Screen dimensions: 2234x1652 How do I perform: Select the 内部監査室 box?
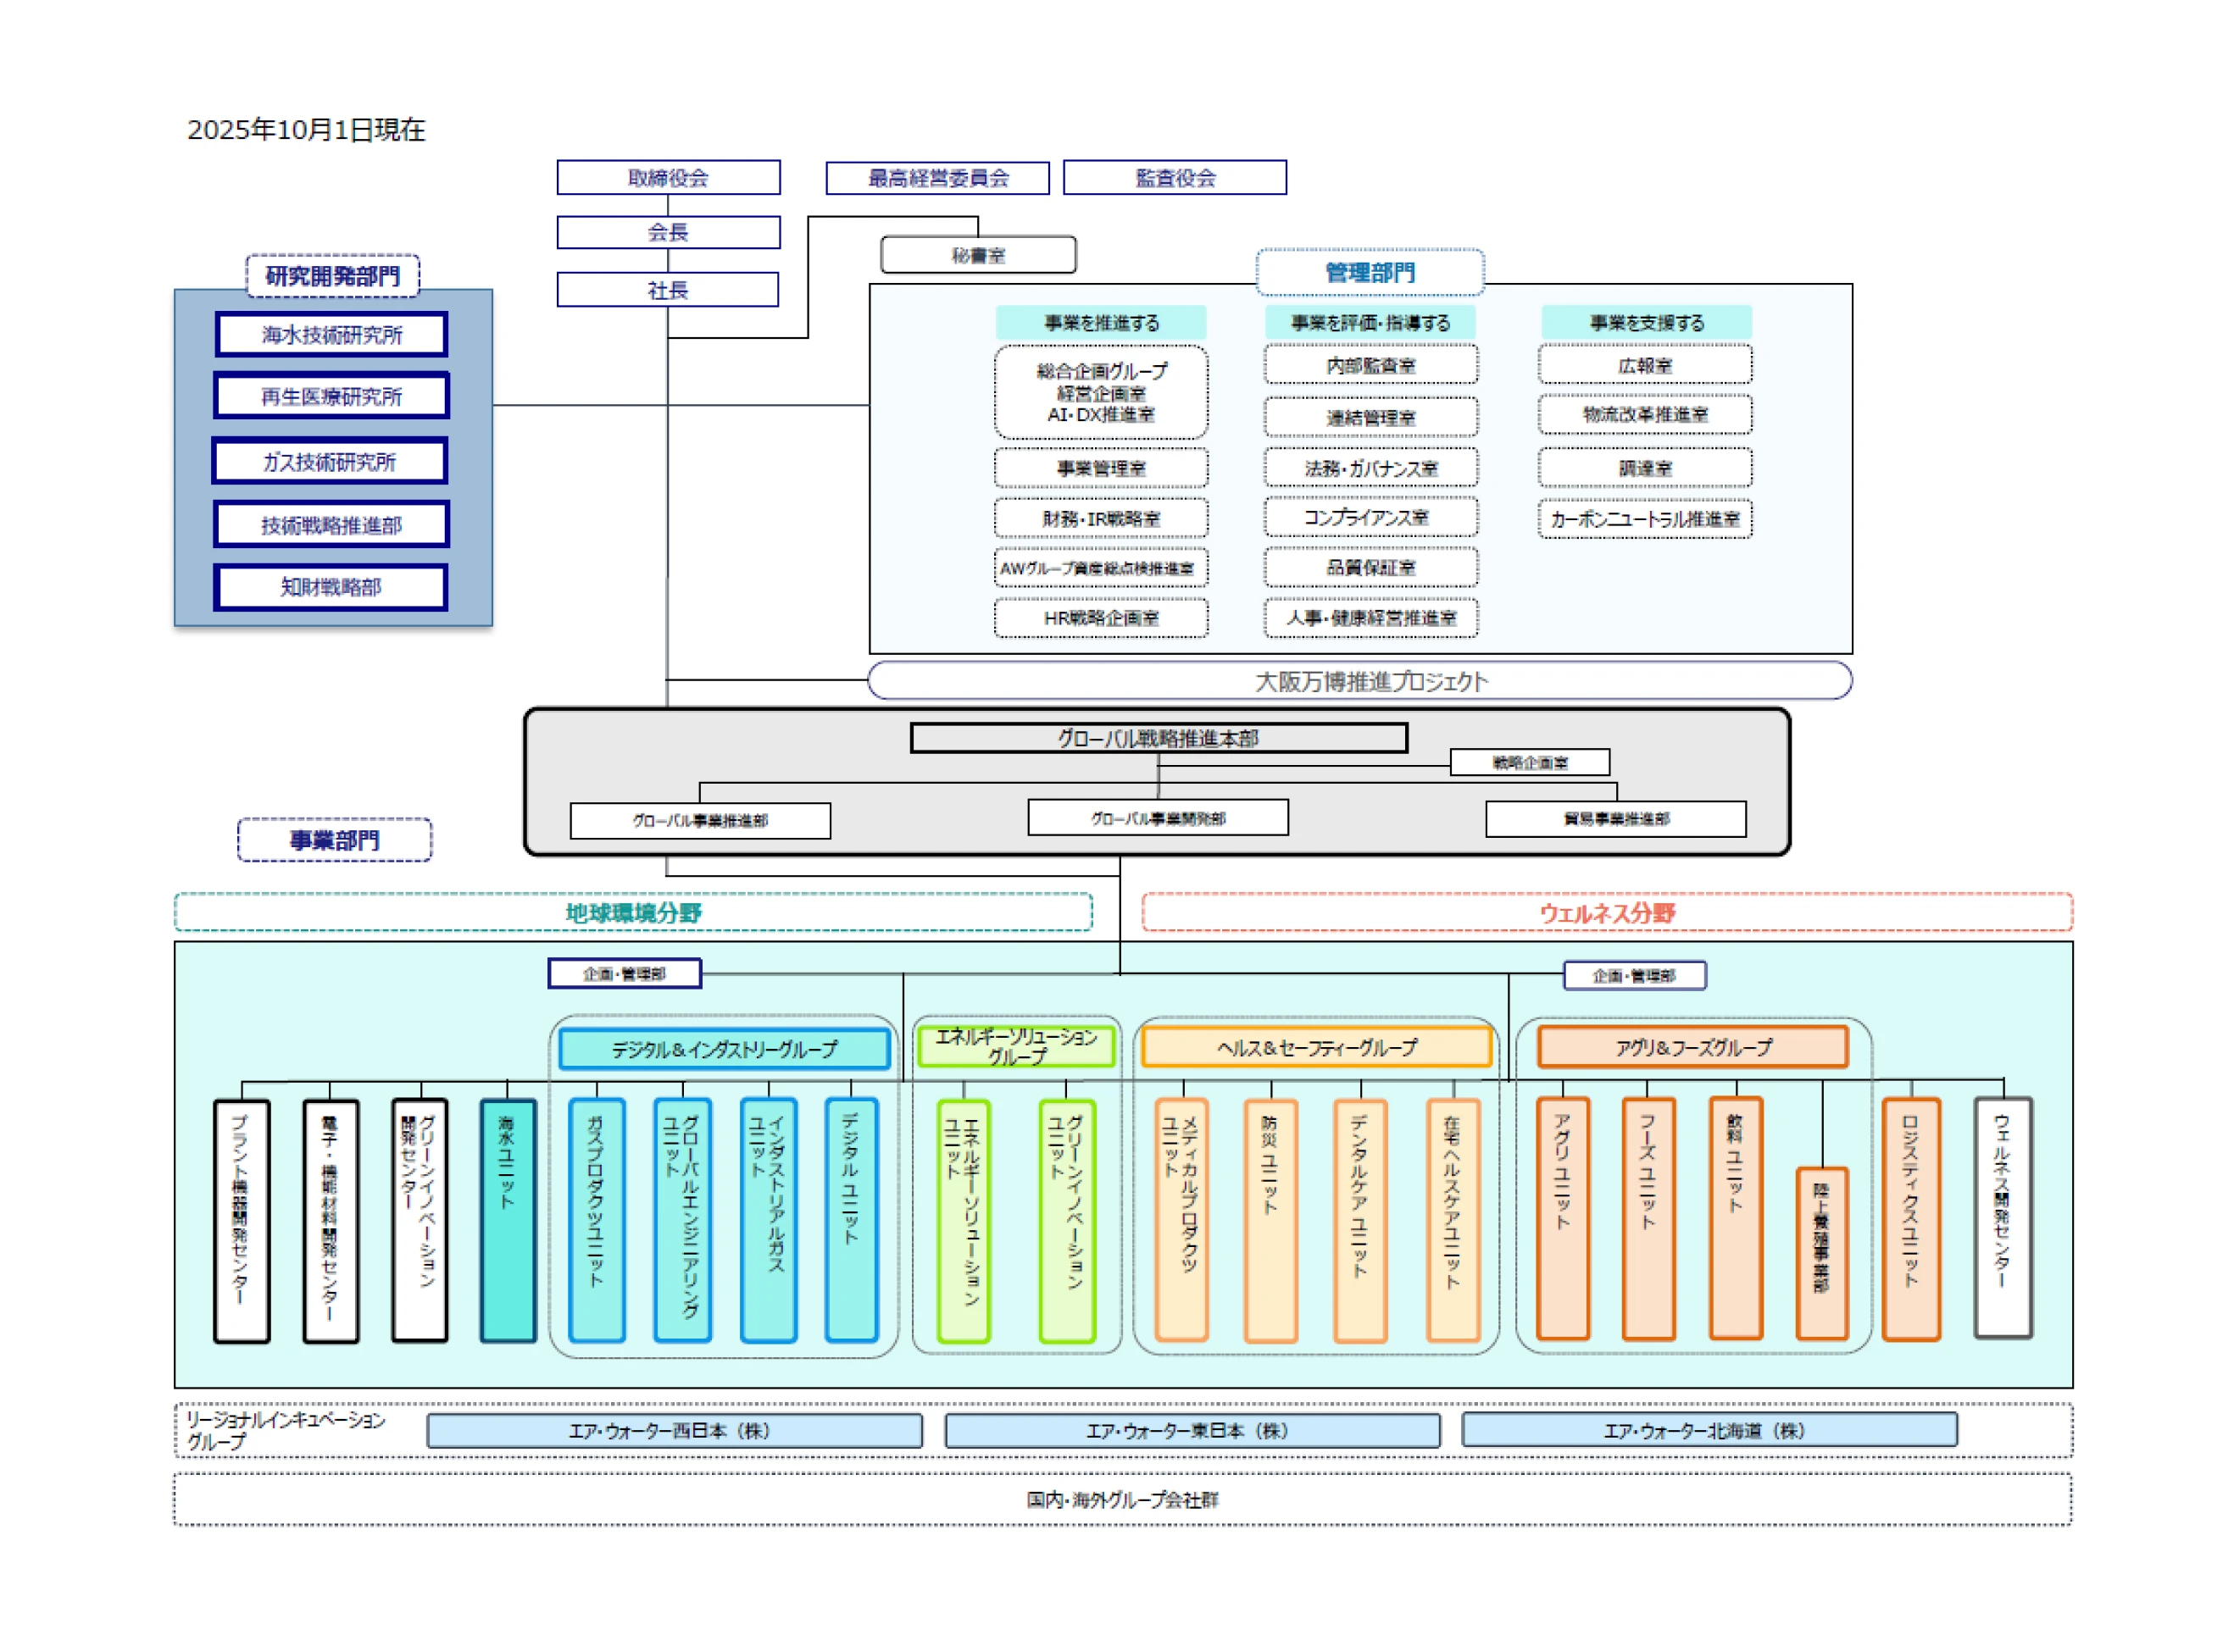pyautogui.click(x=1370, y=365)
